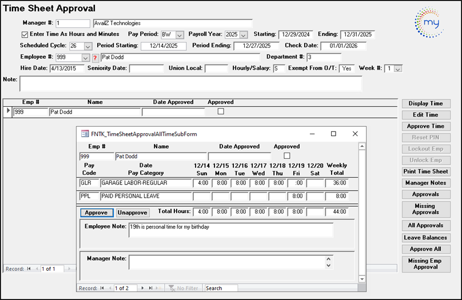462x300 pixels.
Task: Check Approved box for Pat Dodd row
Action: click(221, 112)
